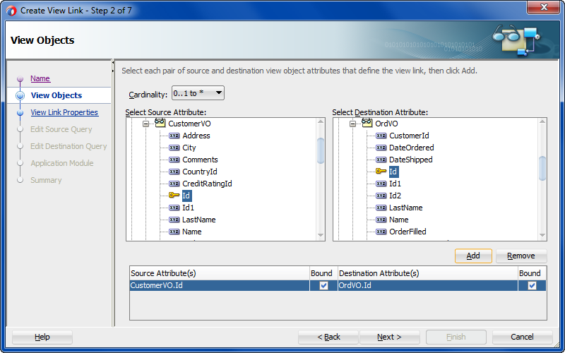Click the Remove button

(x=521, y=256)
